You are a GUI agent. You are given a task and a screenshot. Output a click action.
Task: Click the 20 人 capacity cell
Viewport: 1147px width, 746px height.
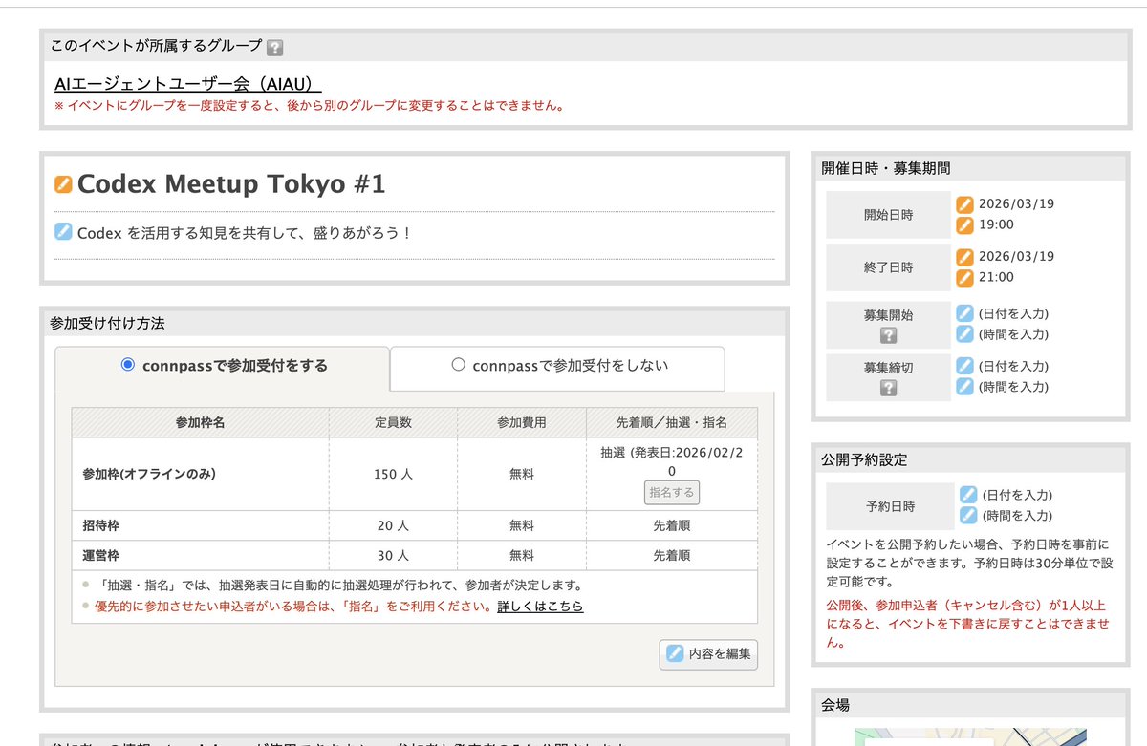[x=393, y=525]
